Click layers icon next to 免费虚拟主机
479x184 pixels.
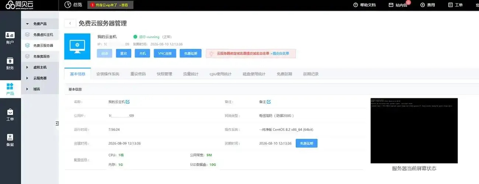(x=27, y=35)
